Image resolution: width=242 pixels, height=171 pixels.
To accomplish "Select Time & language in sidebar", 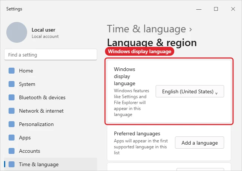I will point(51,164).
